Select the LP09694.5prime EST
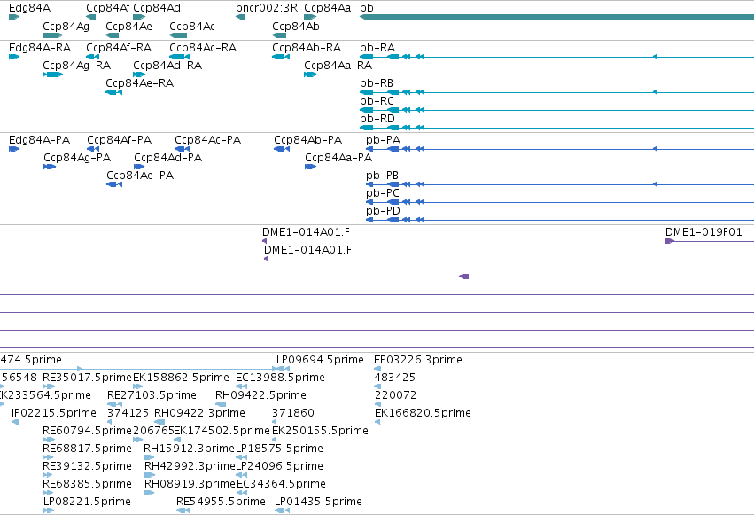Screen dimensions: 754x515 (283, 369)
